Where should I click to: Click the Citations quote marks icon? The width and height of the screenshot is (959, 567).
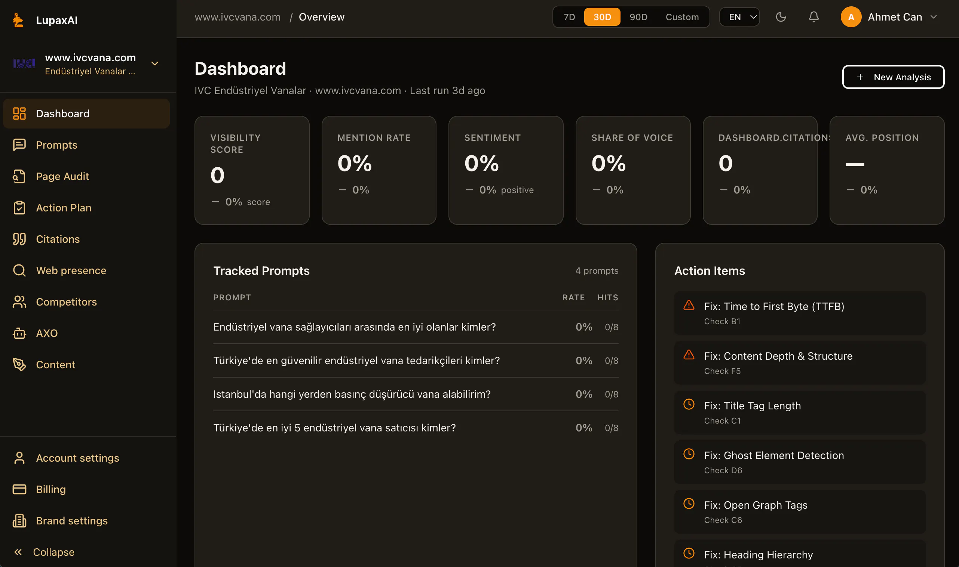point(19,239)
